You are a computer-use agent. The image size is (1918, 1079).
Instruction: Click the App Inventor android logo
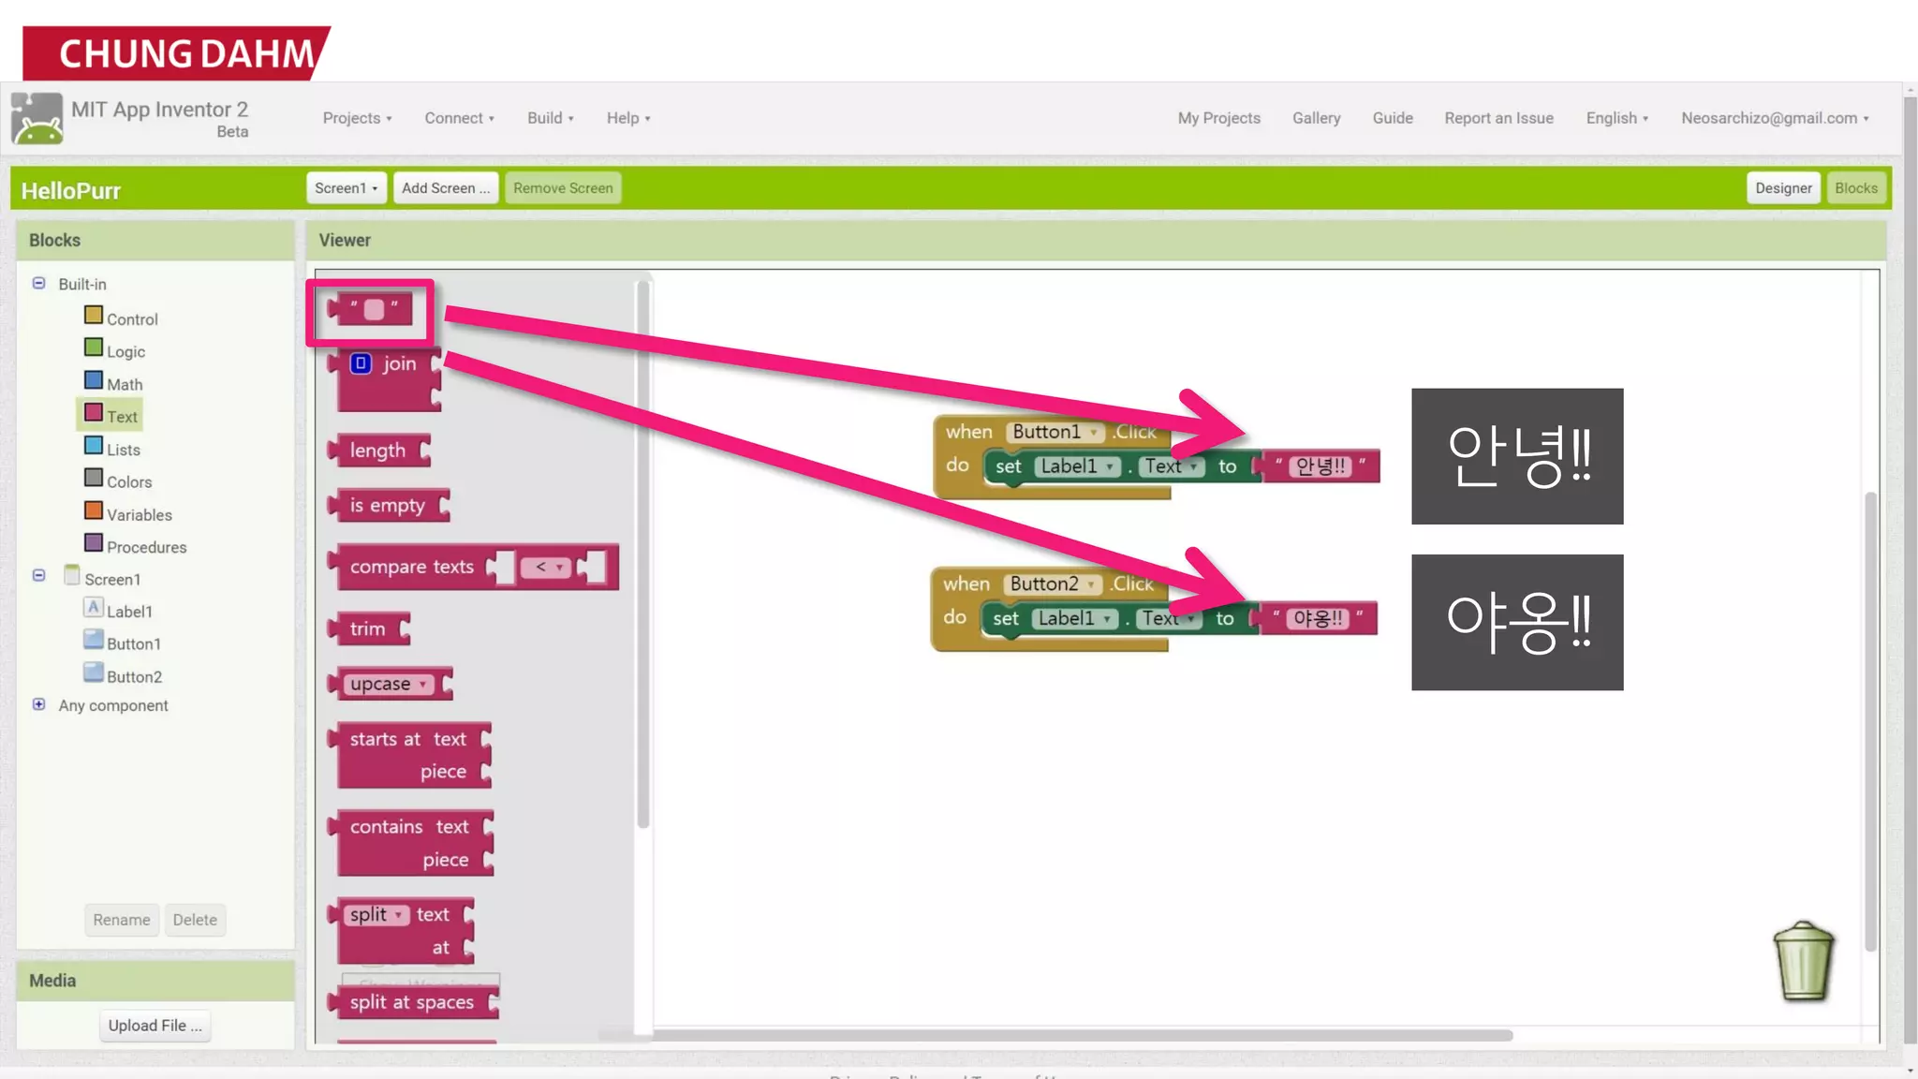(37, 119)
